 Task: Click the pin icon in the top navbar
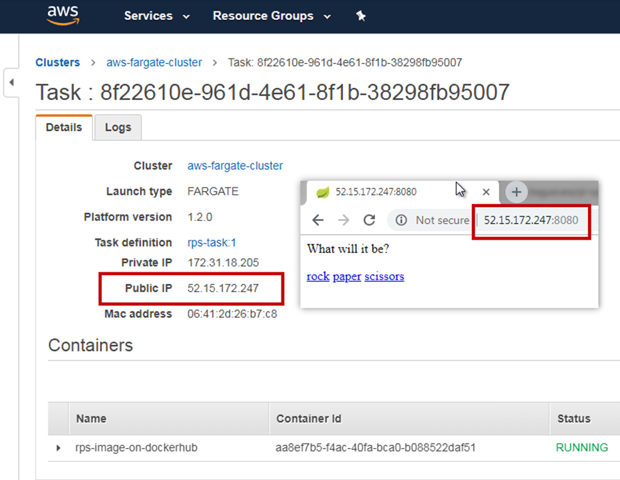click(361, 15)
